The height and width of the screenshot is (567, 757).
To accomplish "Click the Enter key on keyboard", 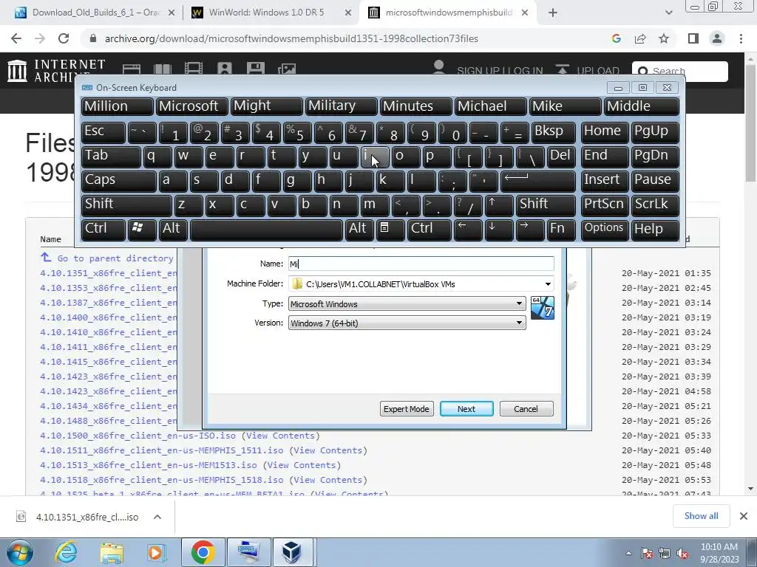I will [x=538, y=181].
